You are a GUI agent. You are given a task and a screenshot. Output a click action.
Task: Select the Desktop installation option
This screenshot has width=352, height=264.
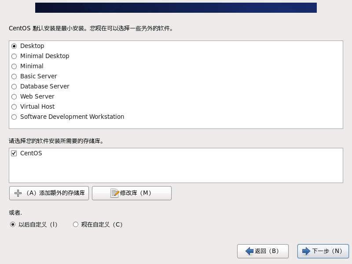click(14, 46)
